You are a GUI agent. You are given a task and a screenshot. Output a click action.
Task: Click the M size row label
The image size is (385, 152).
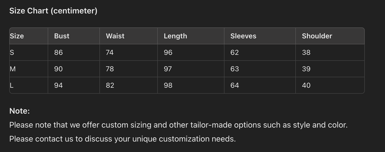(x=13, y=69)
